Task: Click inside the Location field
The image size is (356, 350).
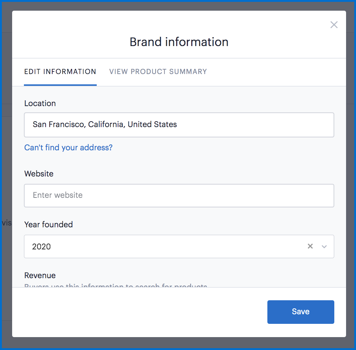Action: (x=179, y=125)
